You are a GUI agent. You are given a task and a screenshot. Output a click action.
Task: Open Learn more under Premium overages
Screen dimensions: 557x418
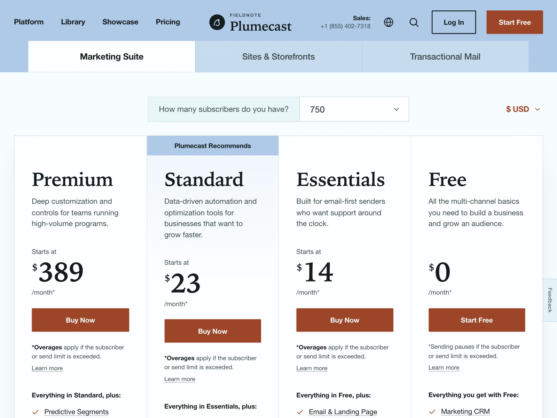pyautogui.click(x=47, y=368)
